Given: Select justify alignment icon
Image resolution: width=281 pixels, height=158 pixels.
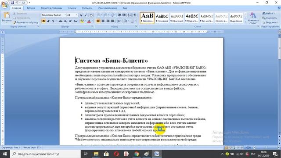Looking at the screenshot, I should [x=112, y=21].
